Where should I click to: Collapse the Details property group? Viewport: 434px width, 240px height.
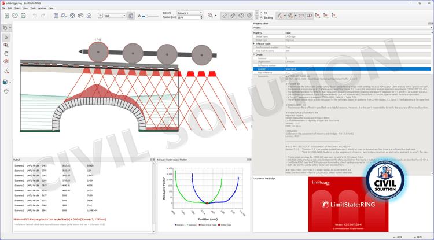coord(254,54)
